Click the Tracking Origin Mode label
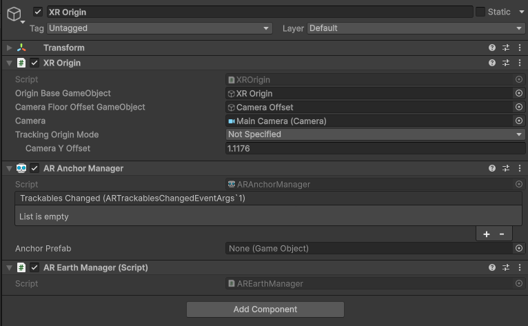528x326 pixels. coord(57,134)
